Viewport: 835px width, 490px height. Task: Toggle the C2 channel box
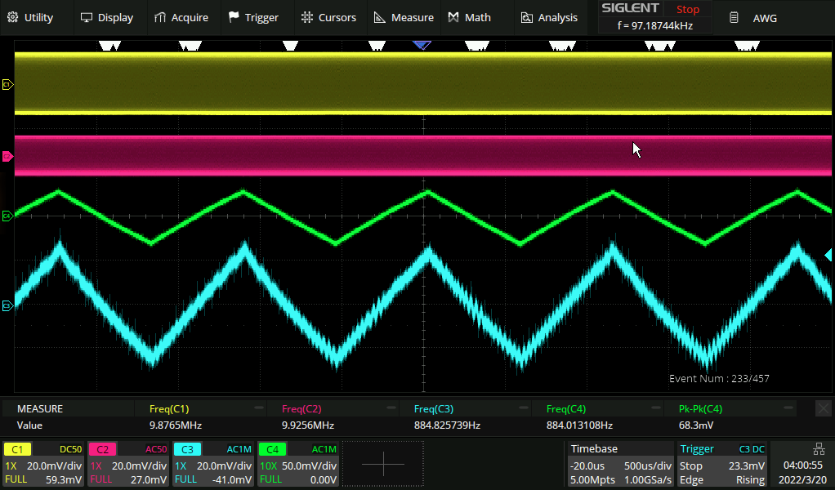128,464
